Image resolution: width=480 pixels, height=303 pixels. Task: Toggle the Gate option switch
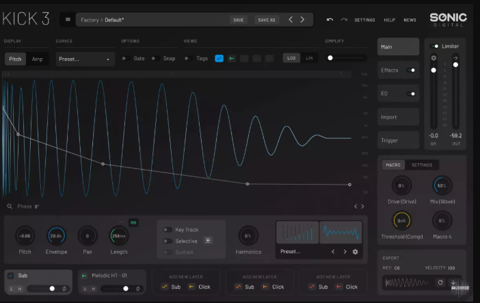pyautogui.click(x=126, y=59)
